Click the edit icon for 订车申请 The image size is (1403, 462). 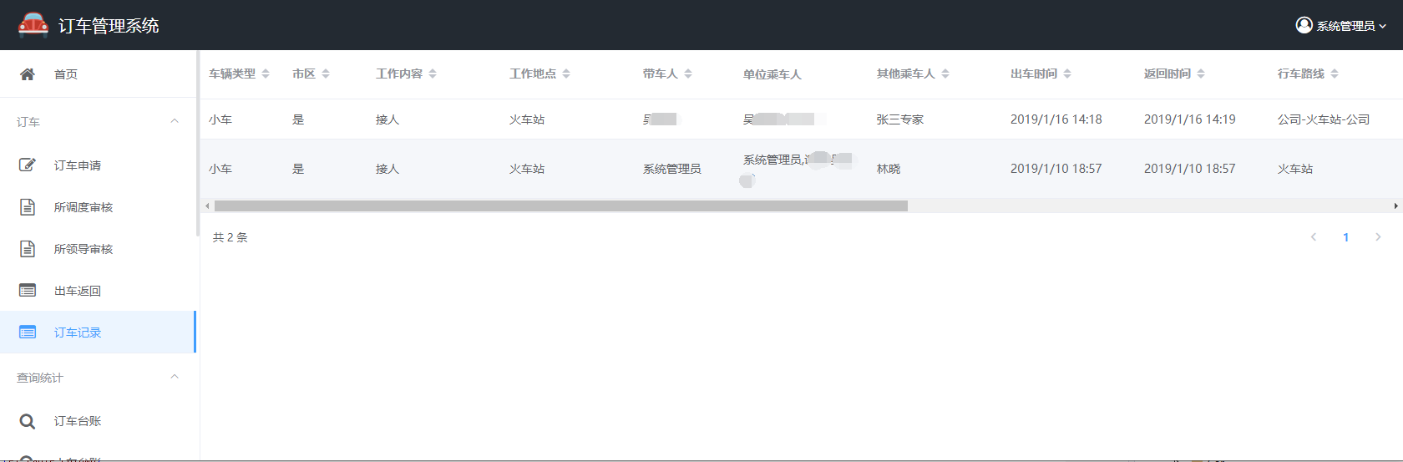pos(28,165)
